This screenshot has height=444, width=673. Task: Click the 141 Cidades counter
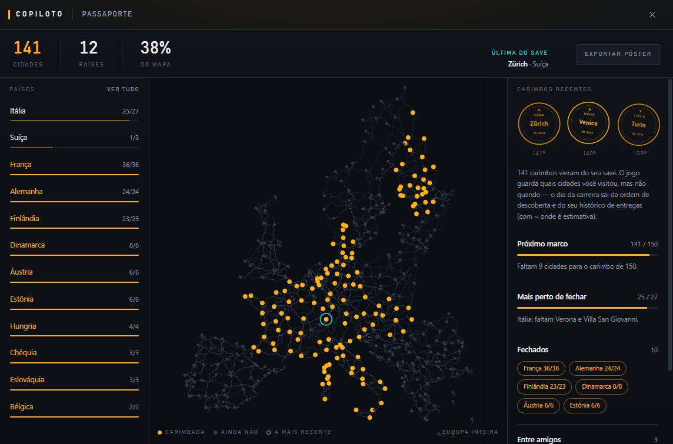(28, 54)
